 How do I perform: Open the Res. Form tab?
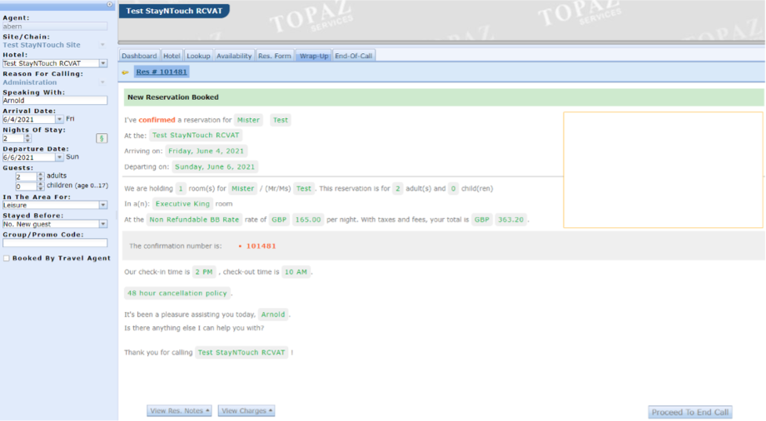point(275,56)
